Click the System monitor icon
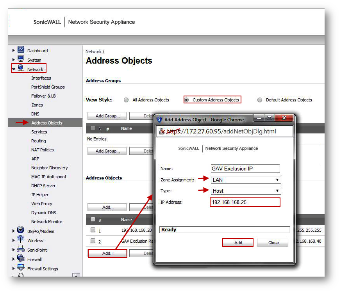Viewport: 341px width, 293px height. (x=21, y=59)
